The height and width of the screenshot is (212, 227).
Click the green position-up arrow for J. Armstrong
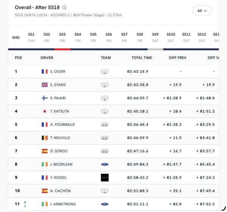[x=25, y=202]
